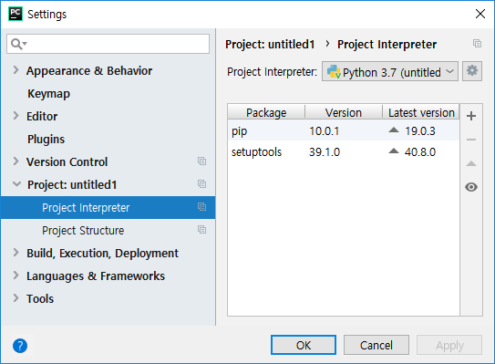Select Keymap settings page

click(48, 94)
